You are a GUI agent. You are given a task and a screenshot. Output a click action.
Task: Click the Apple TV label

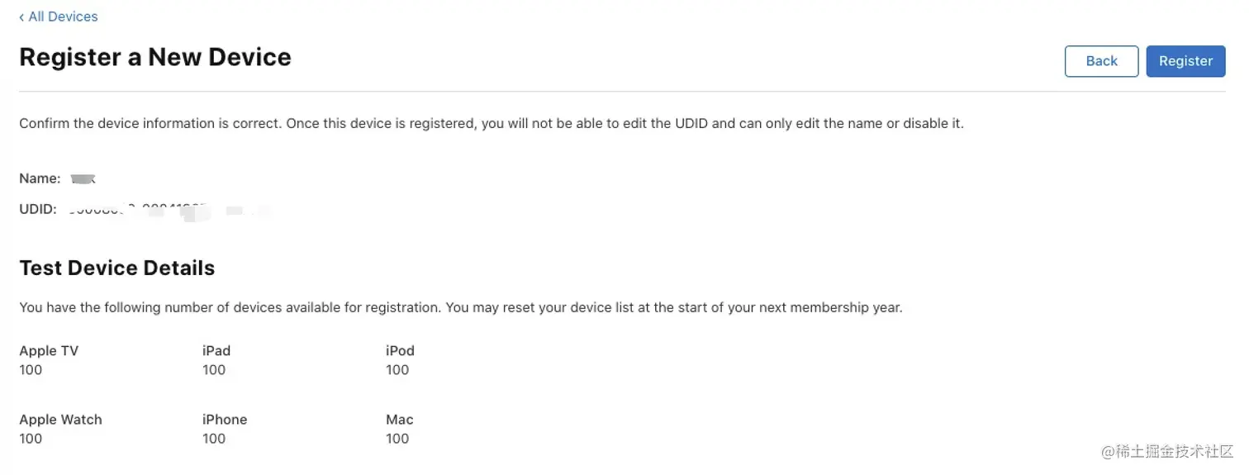click(49, 350)
